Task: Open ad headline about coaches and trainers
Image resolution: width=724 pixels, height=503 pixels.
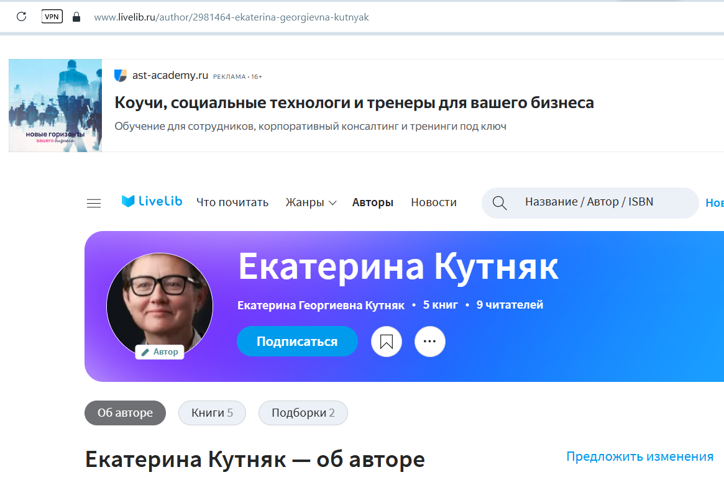Action: click(354, 102)
